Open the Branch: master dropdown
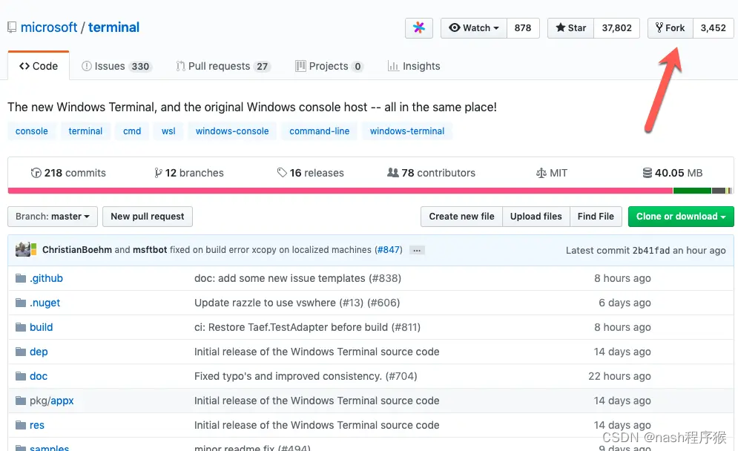 (x=52, y=216)
